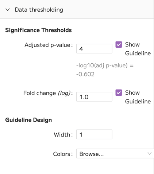Viewport: 154px width, 174px height.
Task: Open the Colors Browse... dropdown
Action: pyautogui.click(x=115, y=154)
